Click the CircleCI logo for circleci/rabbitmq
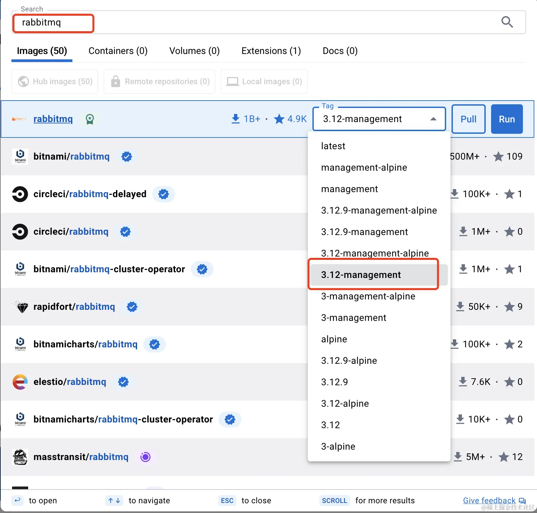The image size is (537, 513). (20, 232)
